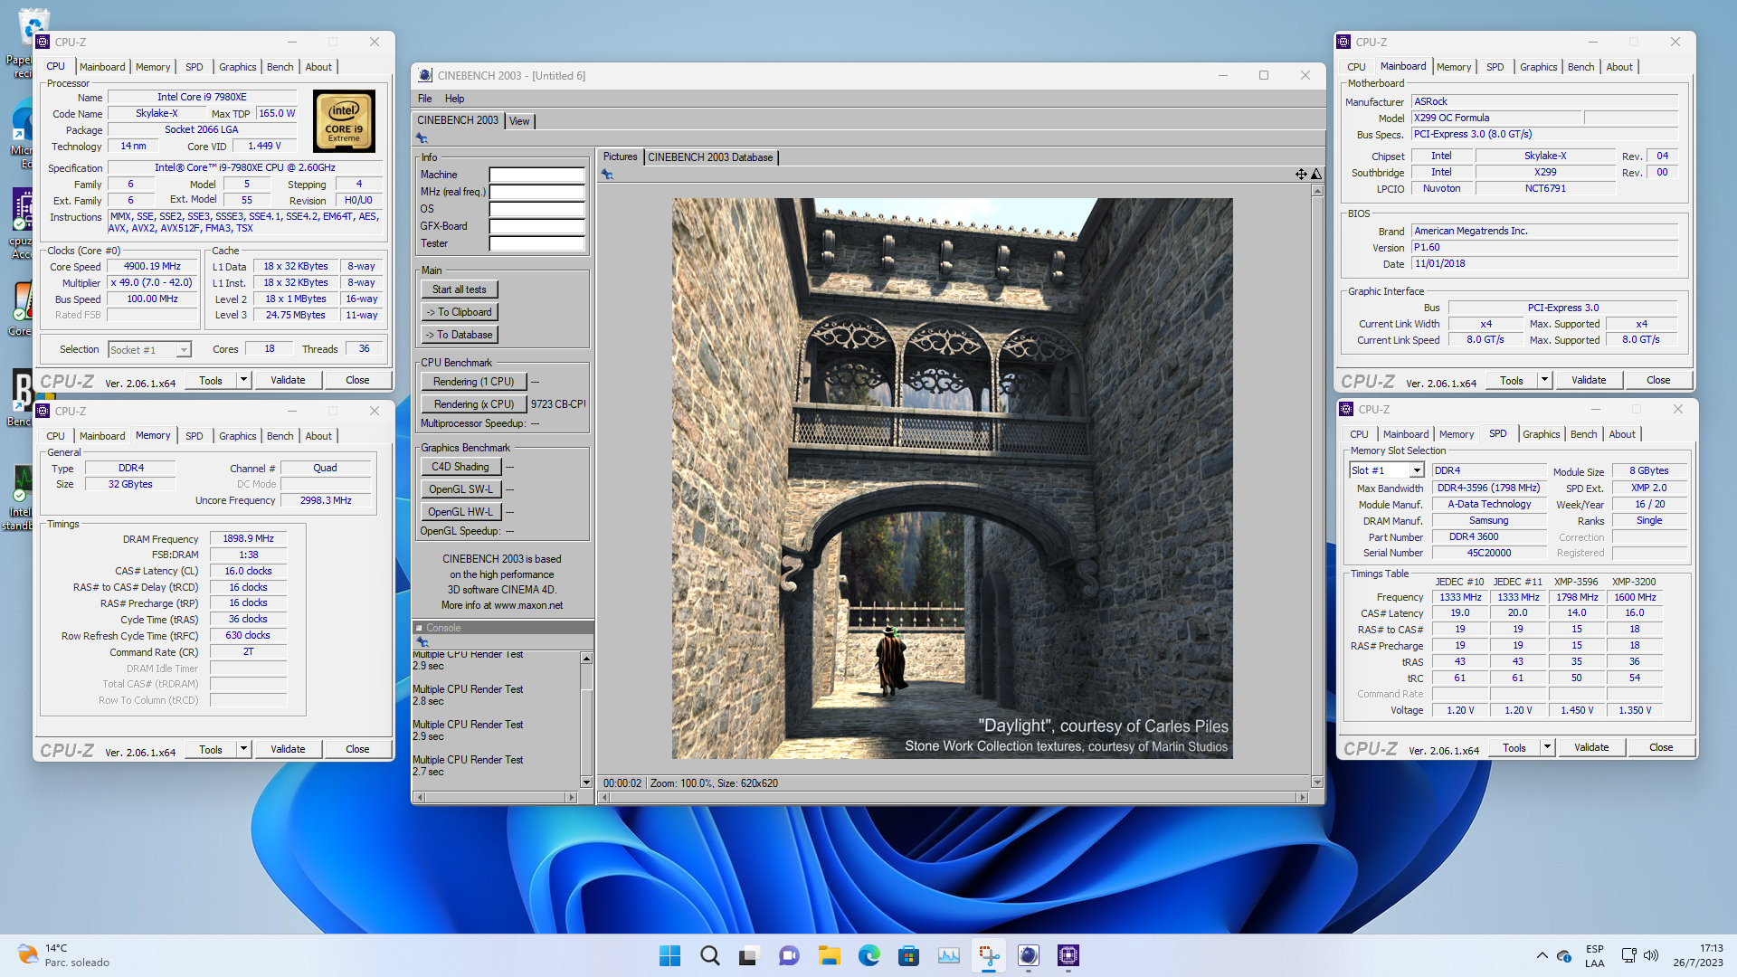The width and height of the screenshot is (1737, 977).
Task: Open Tools dropdown arrow in Memory tab window
Action: coord(243,749)
